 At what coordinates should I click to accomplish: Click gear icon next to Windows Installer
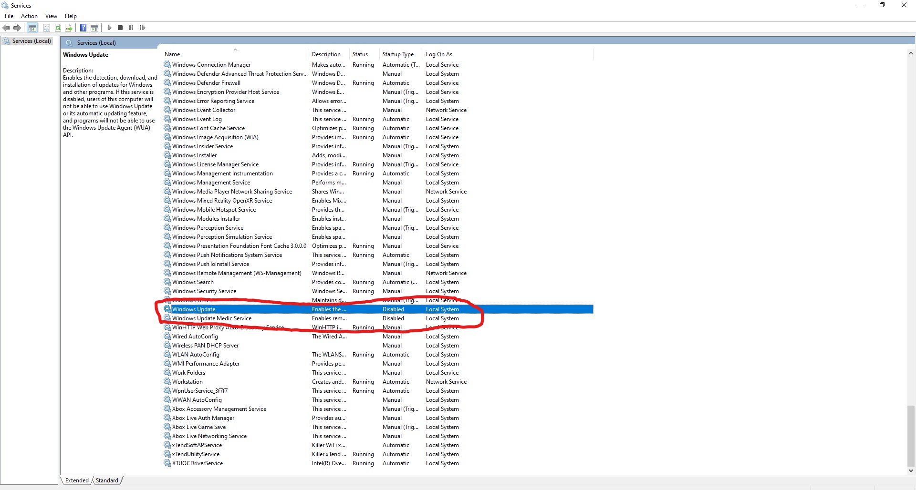tap(167, 155)
